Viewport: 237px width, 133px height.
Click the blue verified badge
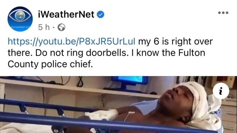click(x=100, y=14)
